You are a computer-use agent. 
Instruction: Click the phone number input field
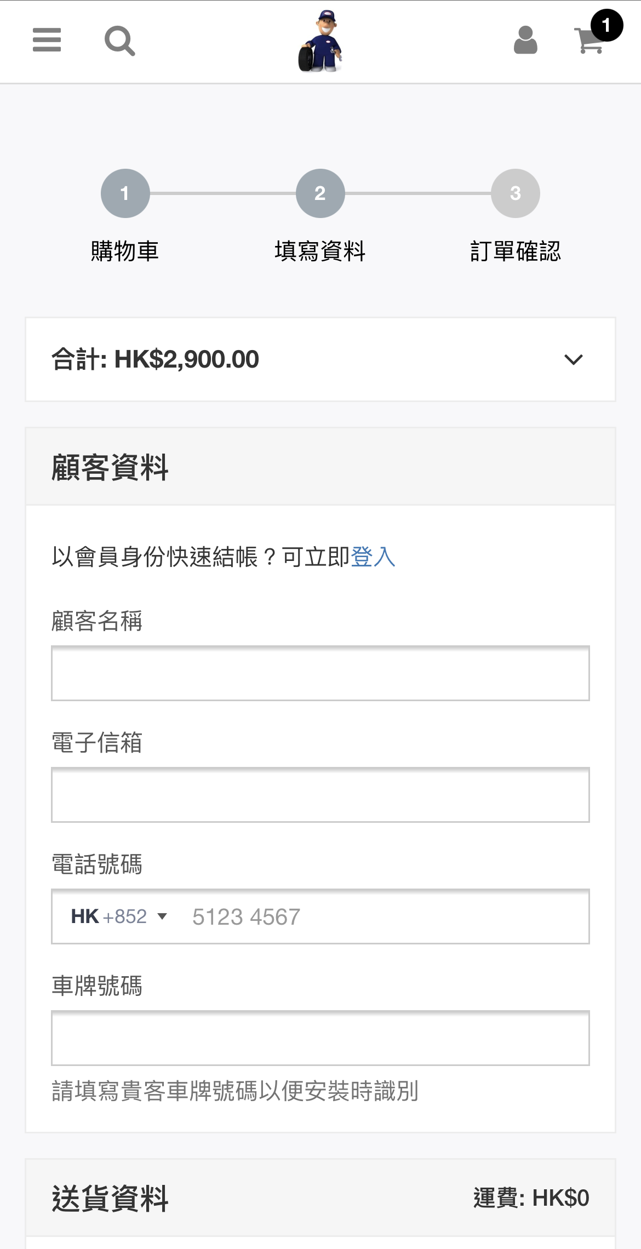click(x=384, y=916)
